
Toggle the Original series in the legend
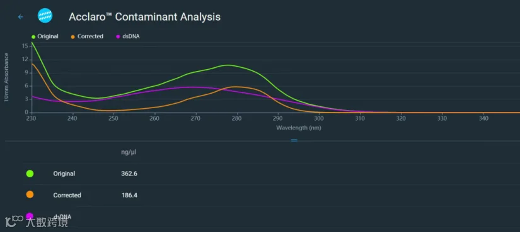(x=45, y=36)
